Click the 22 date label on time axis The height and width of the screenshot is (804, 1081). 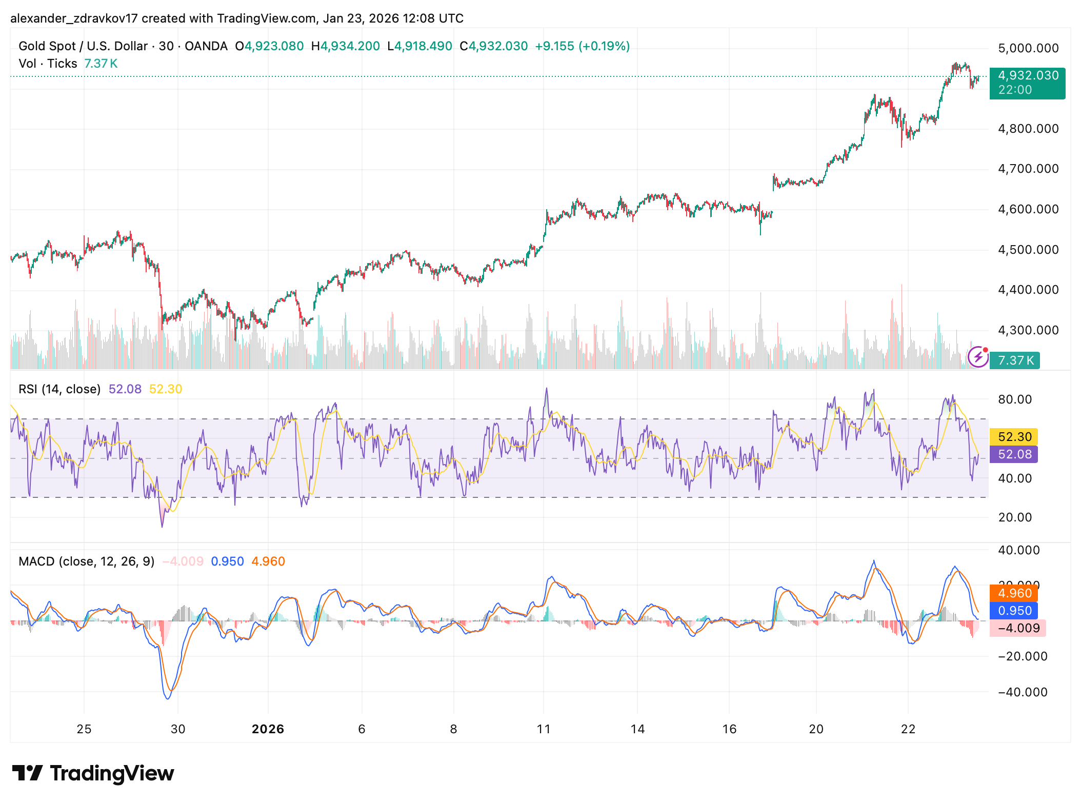pyautogui.click(x=908, y=729)
